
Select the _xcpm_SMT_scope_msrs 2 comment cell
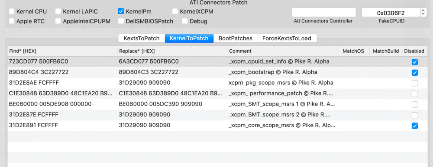[x=282, y=115]
